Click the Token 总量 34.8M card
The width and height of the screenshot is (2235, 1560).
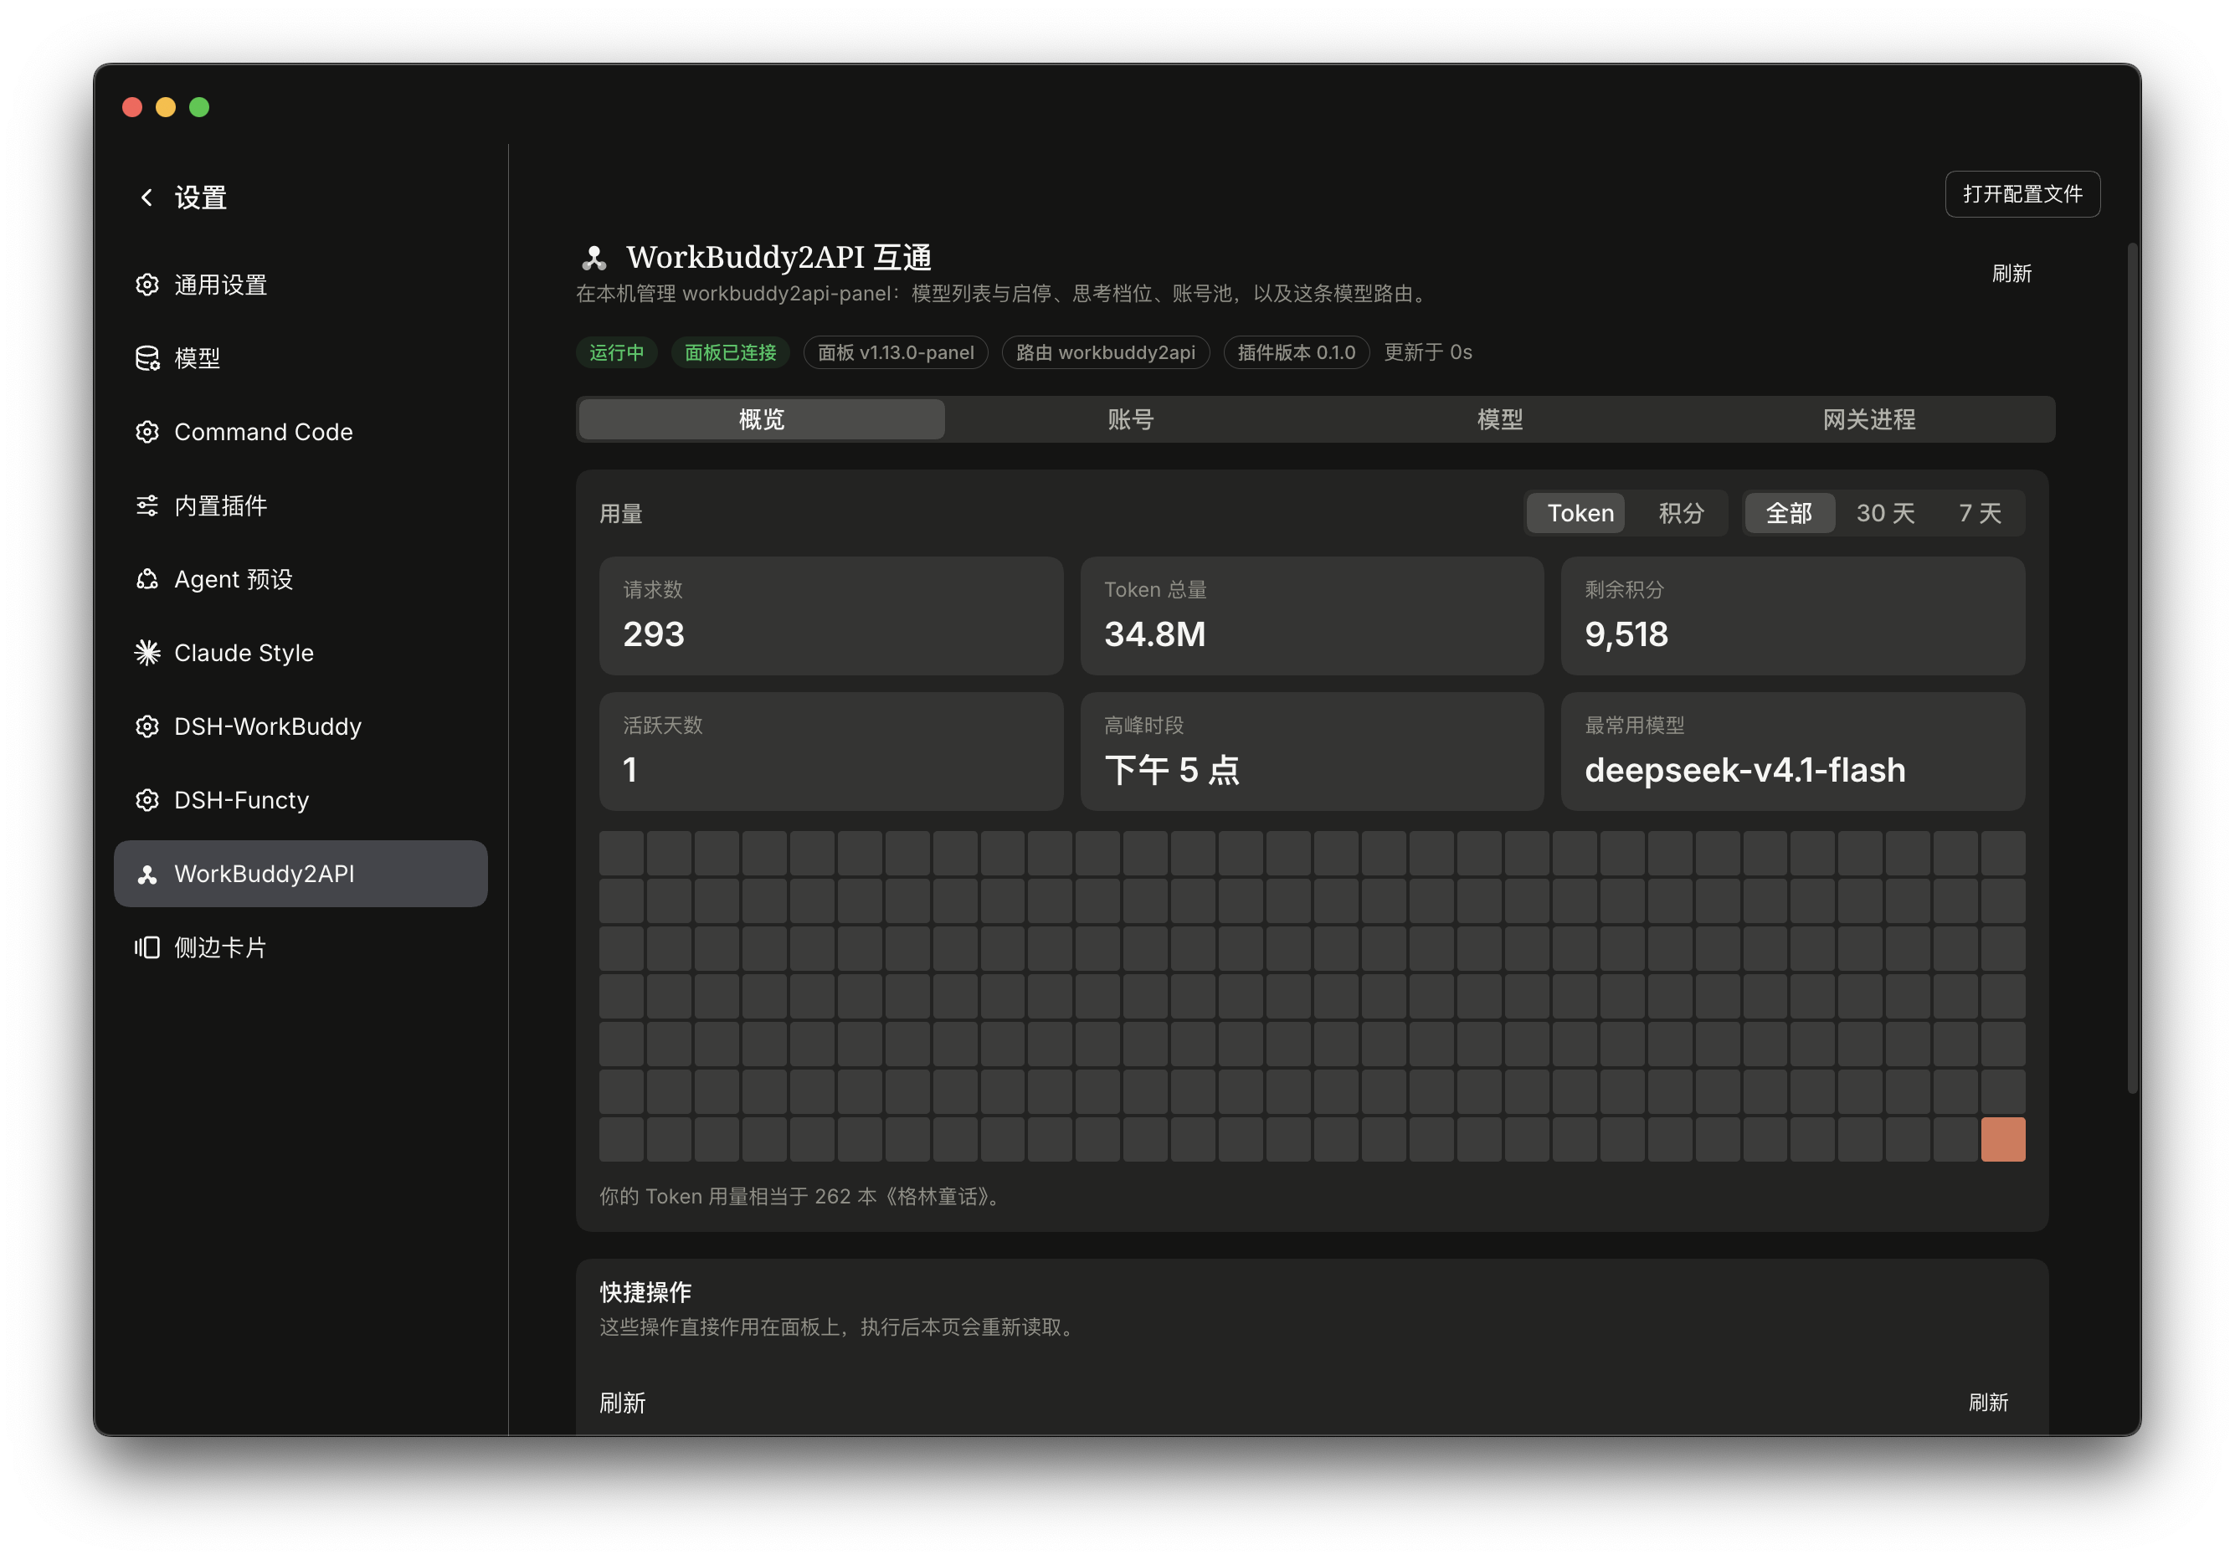1311,615
